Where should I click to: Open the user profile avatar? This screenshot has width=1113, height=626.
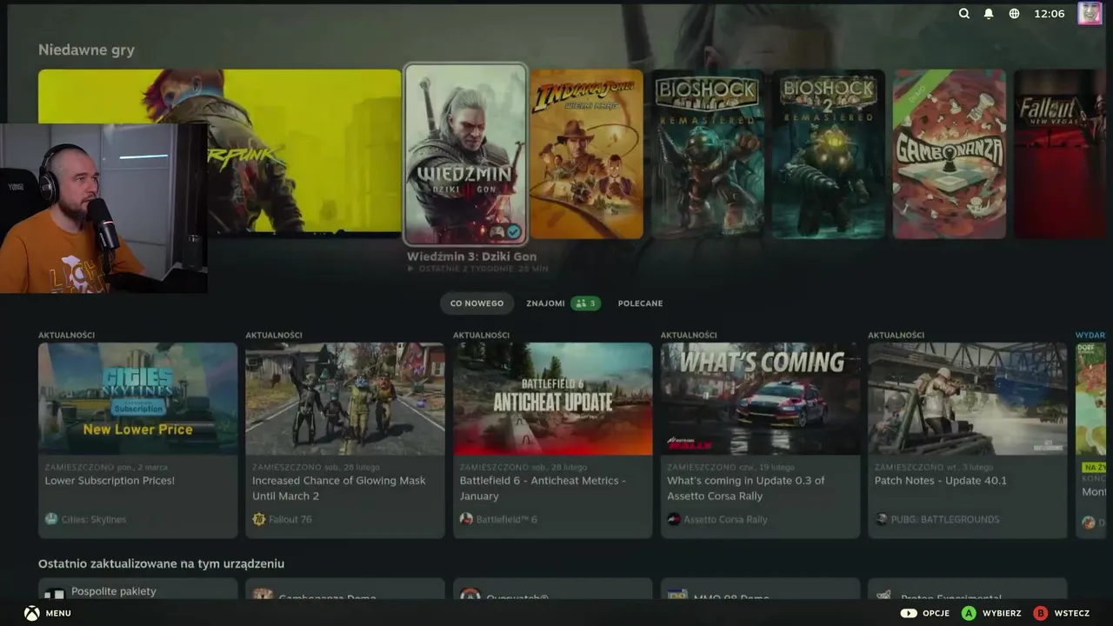[1090, 13]
